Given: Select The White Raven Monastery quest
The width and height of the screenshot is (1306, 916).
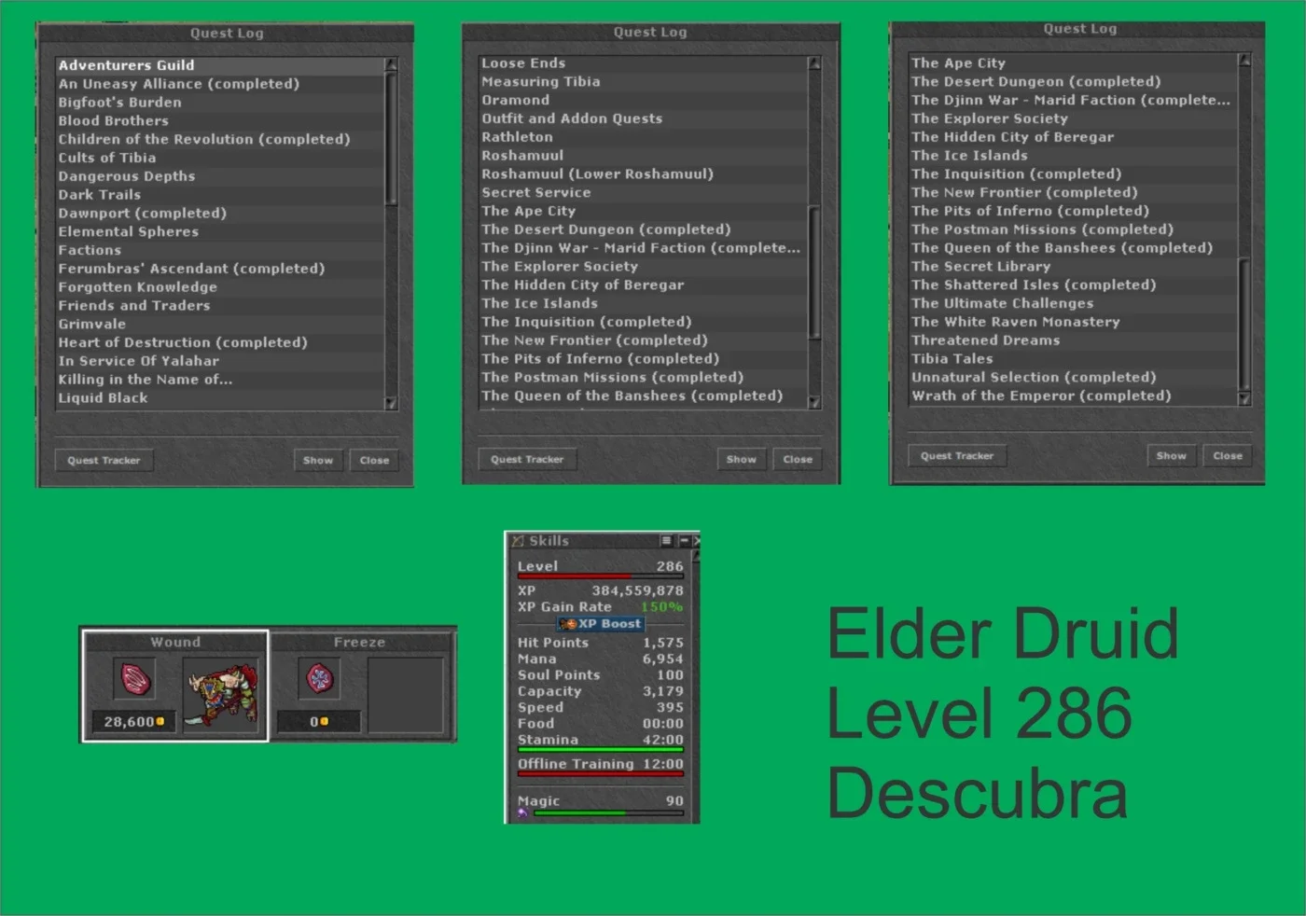Looking at the screenshot, I should [1073, 322].
